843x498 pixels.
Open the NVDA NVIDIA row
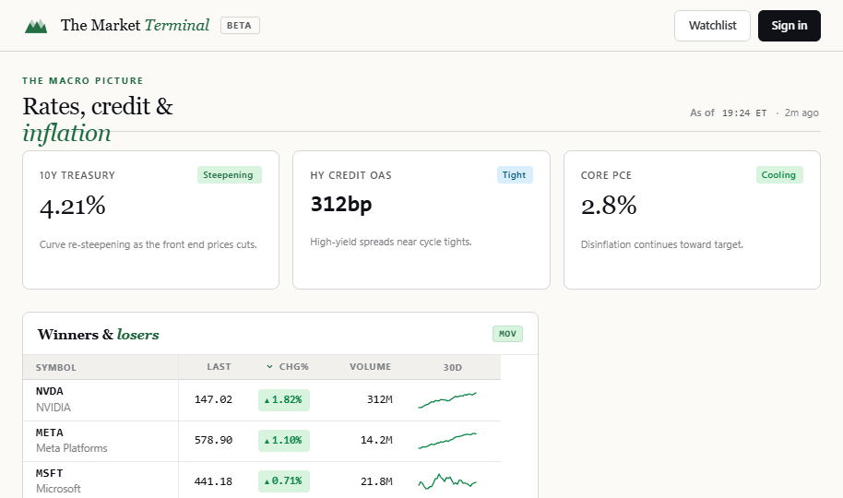[x=262, y=400]
